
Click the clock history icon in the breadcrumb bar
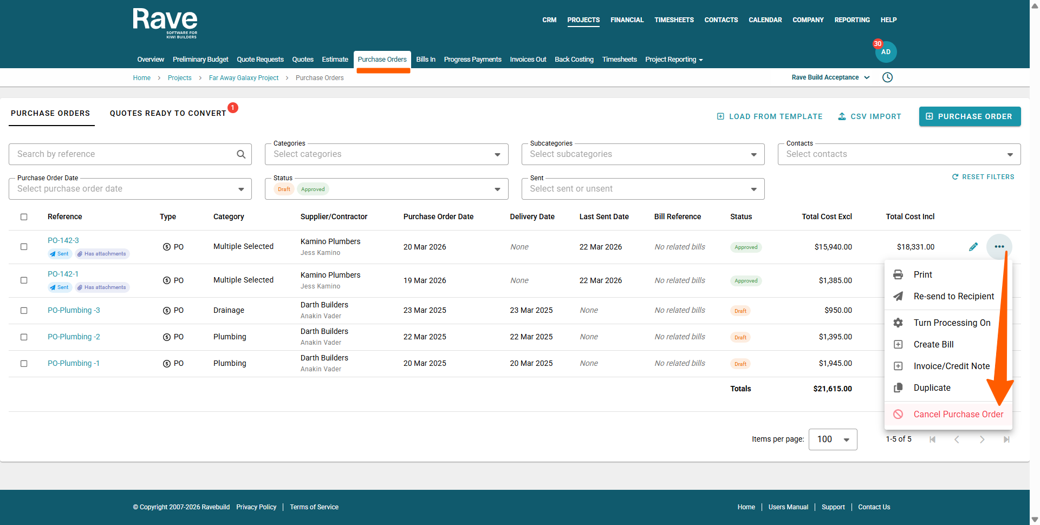click(x=887, y=77)
